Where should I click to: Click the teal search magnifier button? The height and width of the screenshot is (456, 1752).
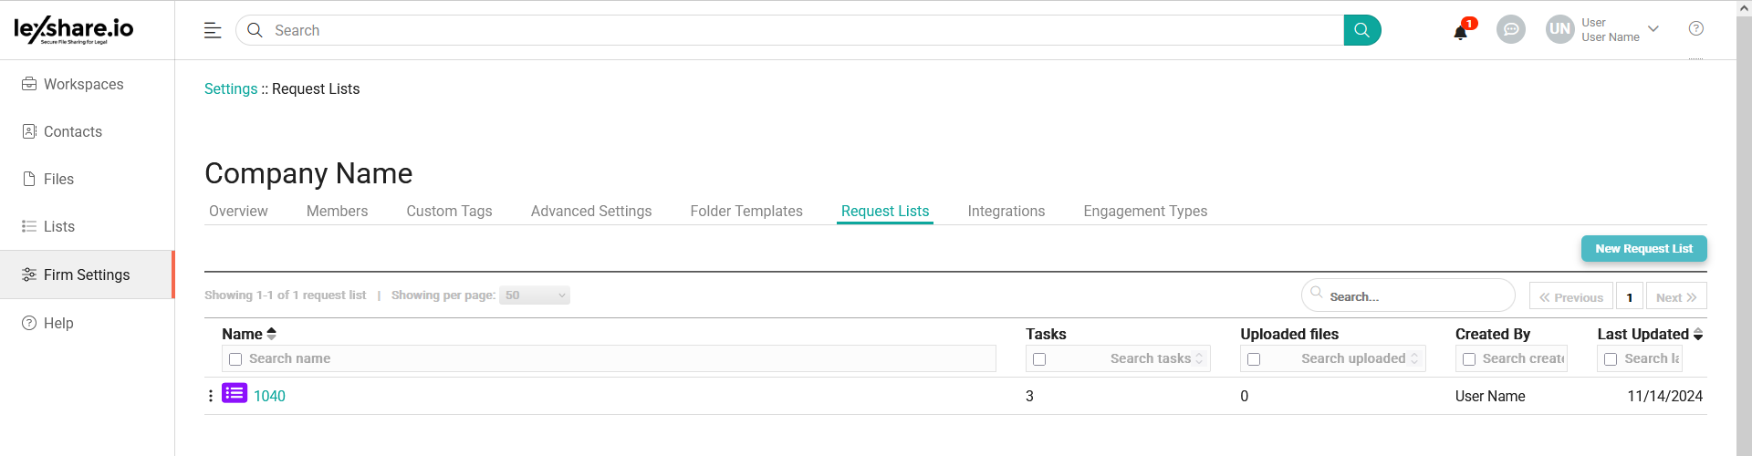1361,30
